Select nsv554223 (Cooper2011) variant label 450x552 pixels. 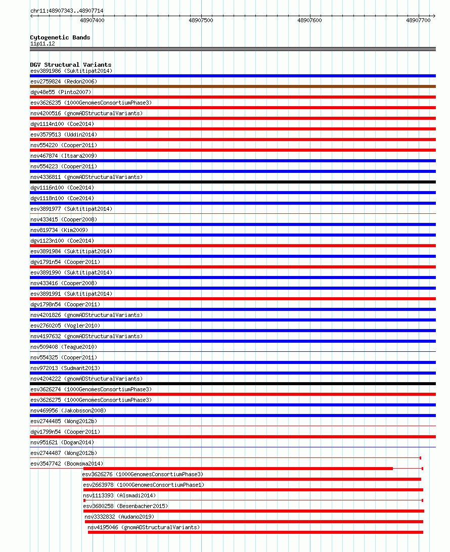click(x=64, y=166)
